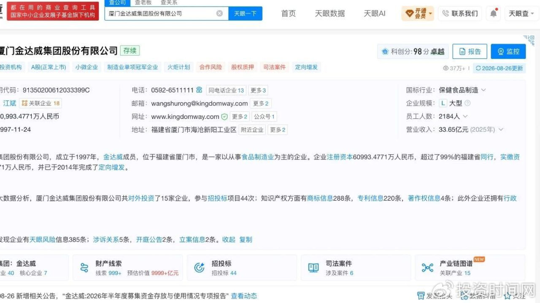540x303 pixels.
Task: Click 司法案件 red tag
Action: (x=275, y=67)
